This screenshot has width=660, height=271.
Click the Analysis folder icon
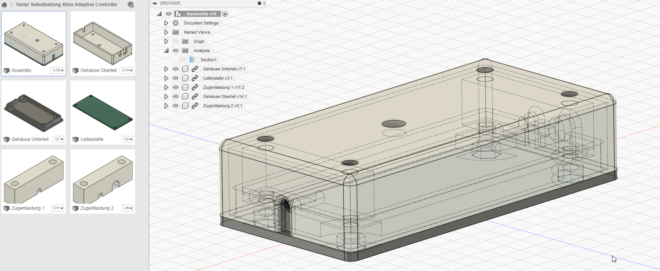[x=185, y=51]
